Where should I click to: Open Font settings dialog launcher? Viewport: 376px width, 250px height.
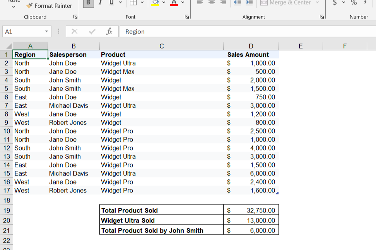click(187, 17)
